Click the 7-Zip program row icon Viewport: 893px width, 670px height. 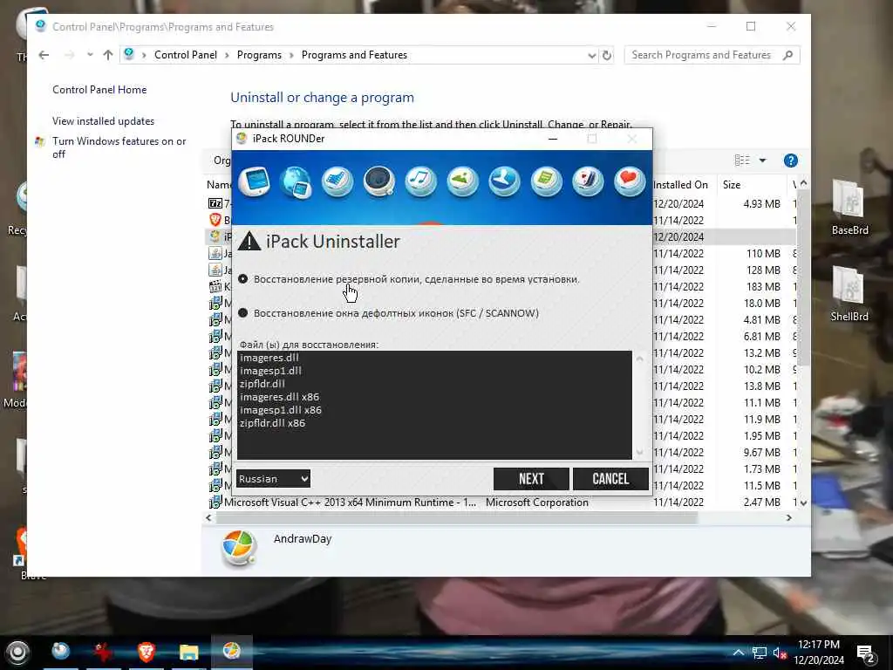tap(215, 203)
